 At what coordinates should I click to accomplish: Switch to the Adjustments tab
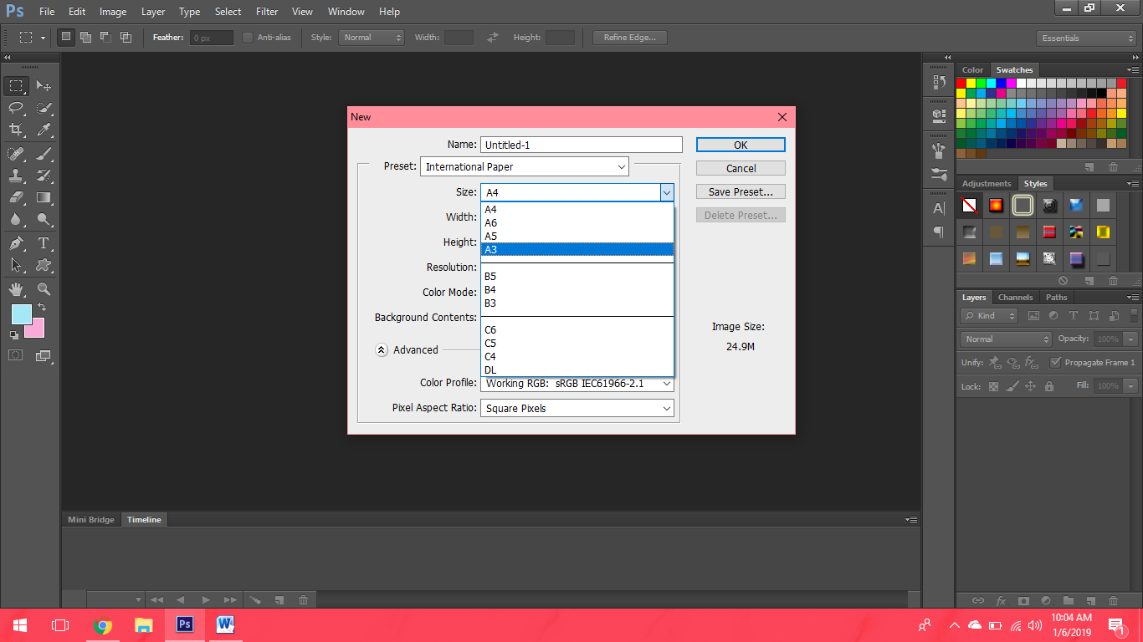pyautogui.click(x=987, y=184)
